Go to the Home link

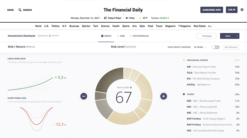click(x=10, y=10)
